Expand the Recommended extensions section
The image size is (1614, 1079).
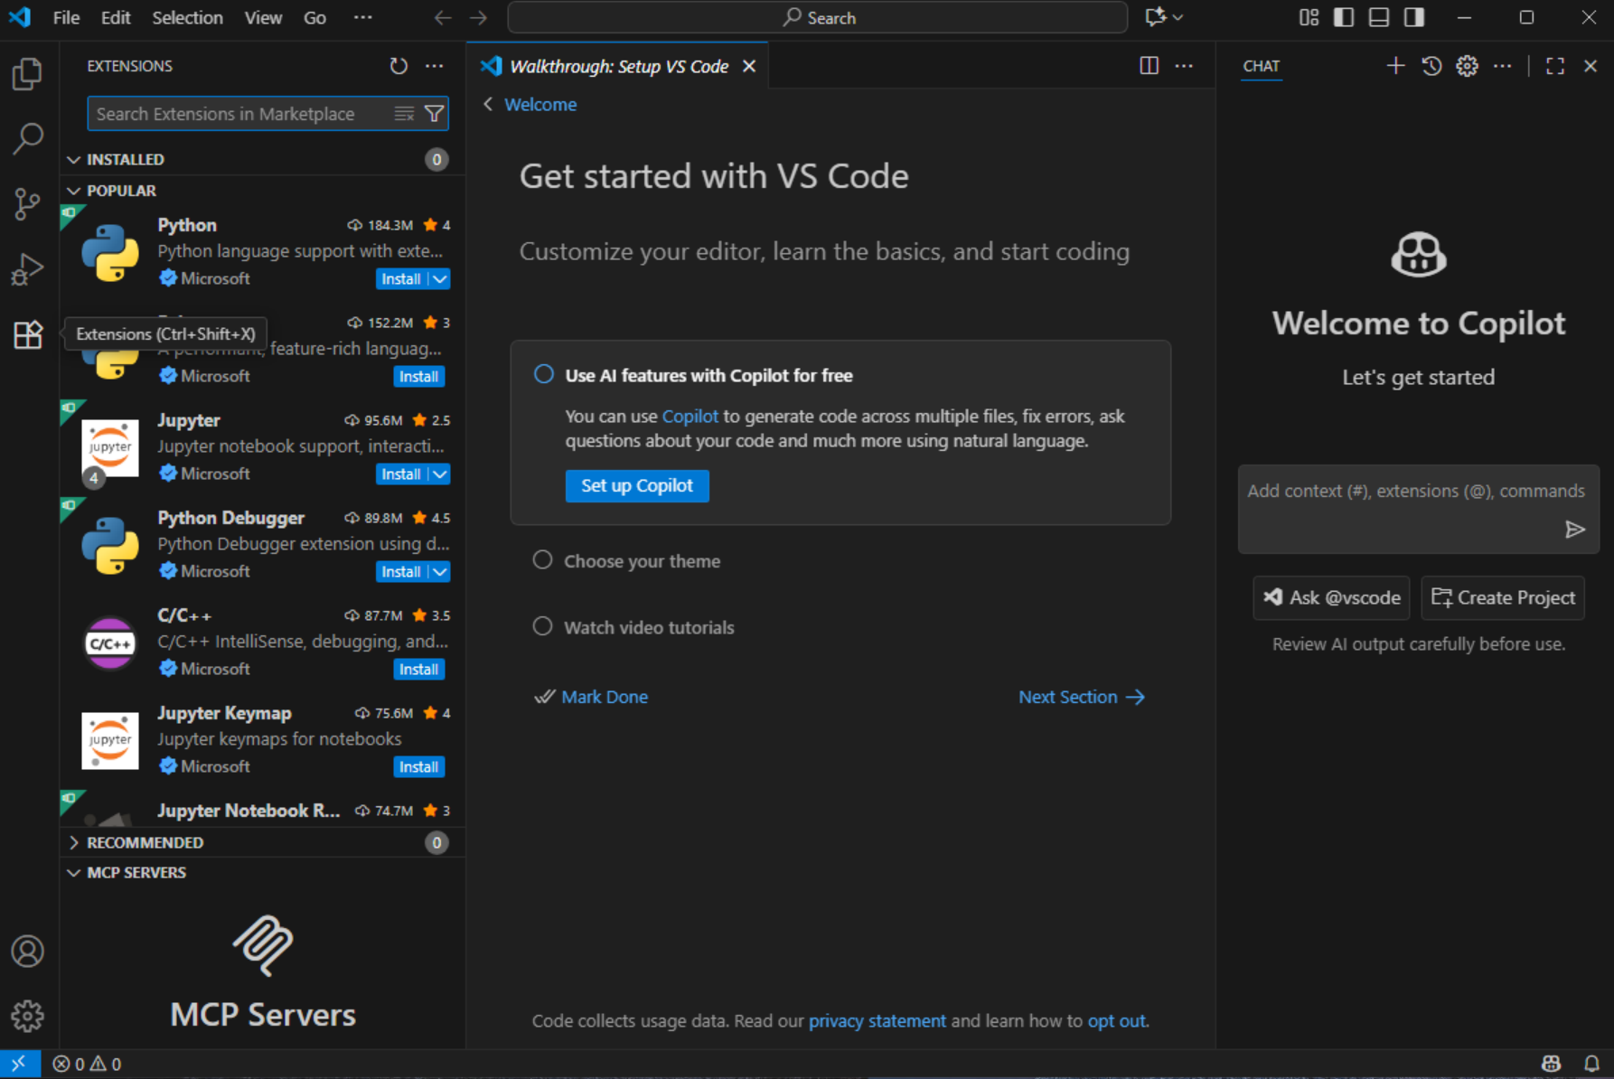(145, 842)
